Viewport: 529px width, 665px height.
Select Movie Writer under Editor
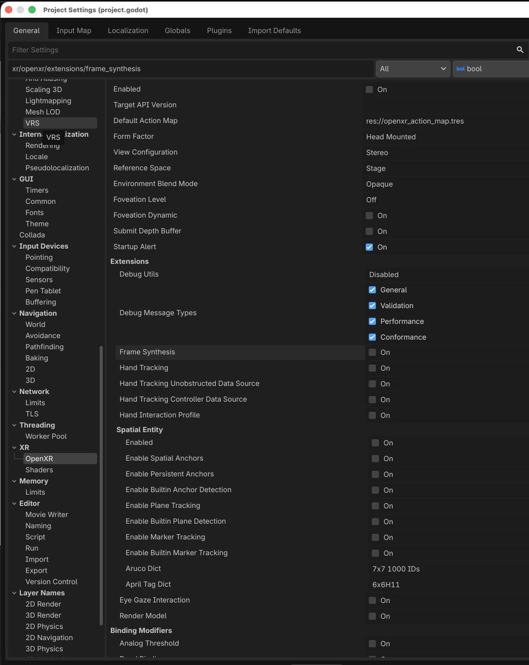47,514
